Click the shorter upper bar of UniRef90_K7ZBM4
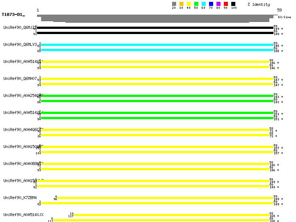 (x=165, y=198)
